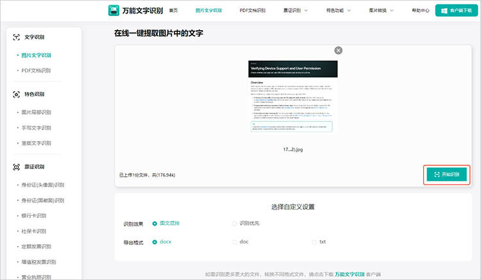
Task: Click the 选择自定义设置 heading
Action: click(292, 207)
